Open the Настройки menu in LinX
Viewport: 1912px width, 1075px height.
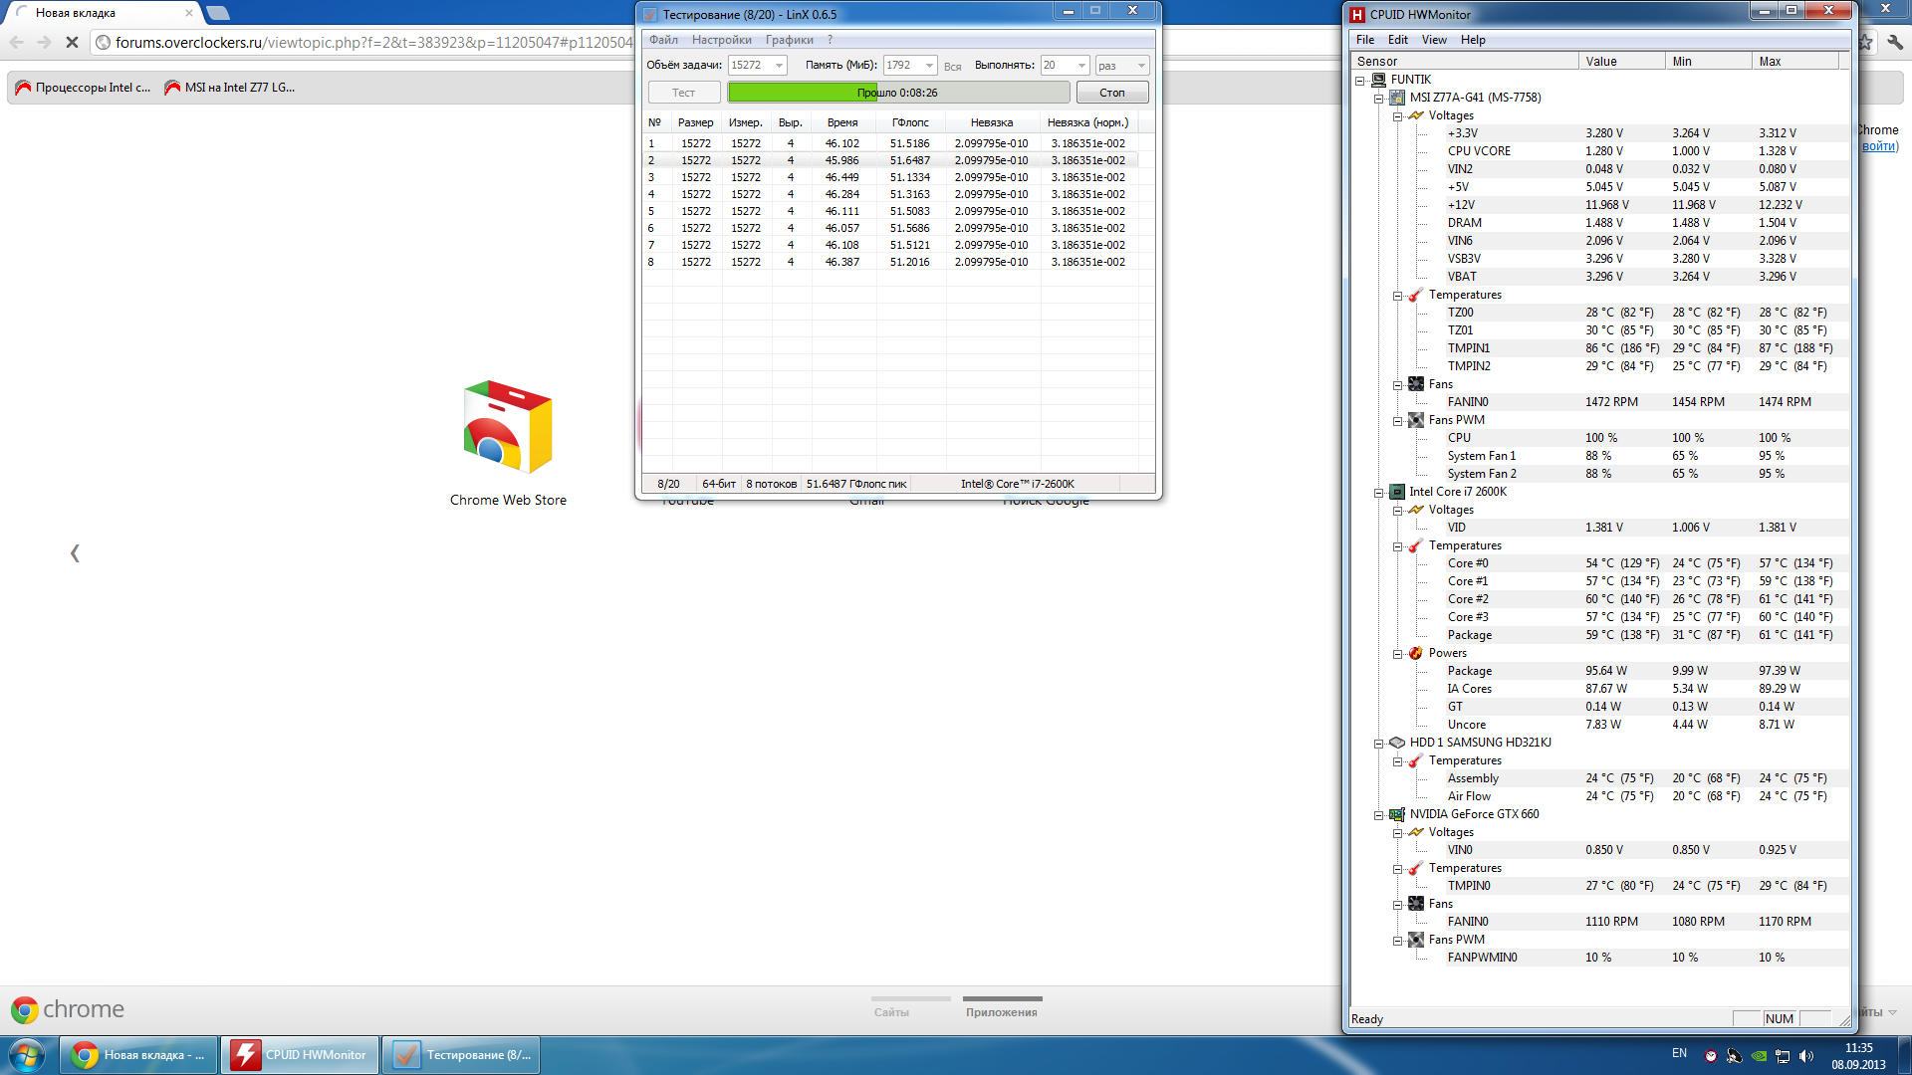click(721, 40)
